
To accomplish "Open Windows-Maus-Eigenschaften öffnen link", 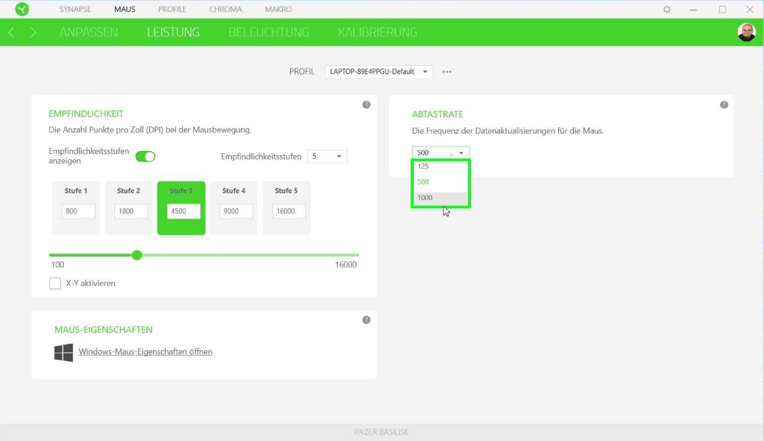I will coord(146,352).
